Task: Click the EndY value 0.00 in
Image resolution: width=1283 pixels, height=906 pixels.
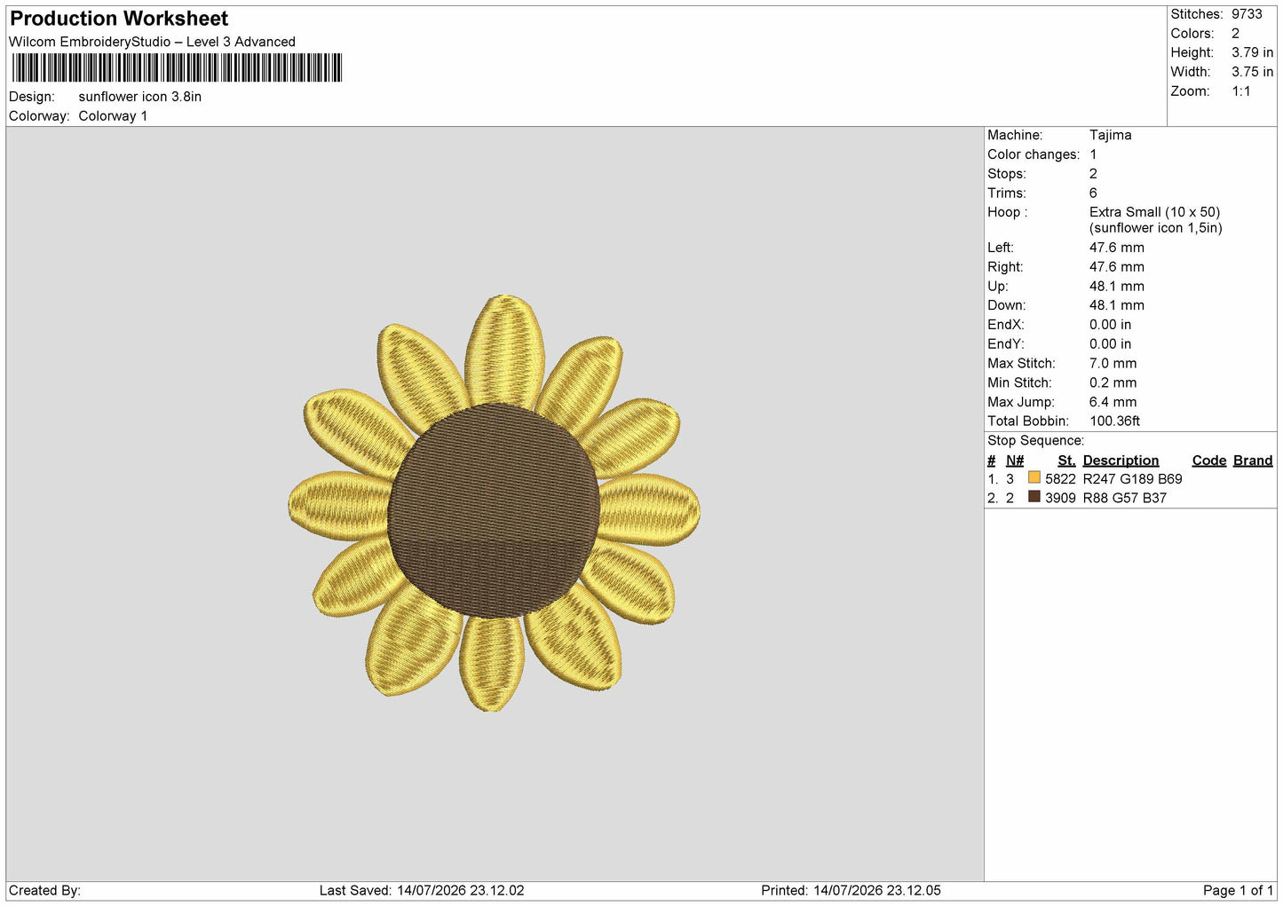Action: [x=1111, y=344]
